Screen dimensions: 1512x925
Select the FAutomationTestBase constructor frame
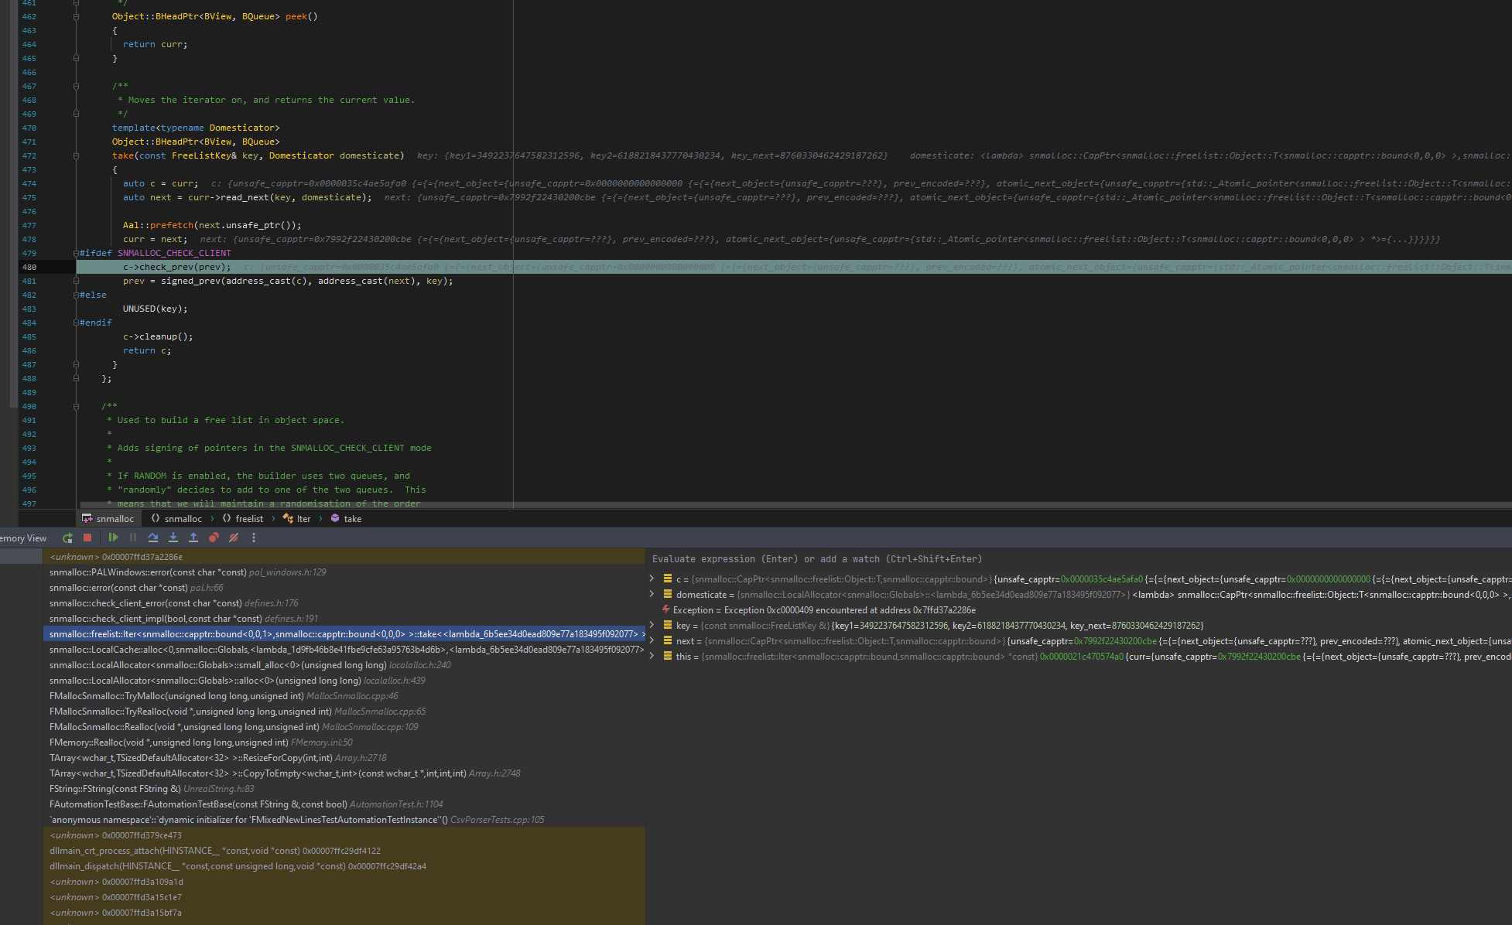click(344, 804)
